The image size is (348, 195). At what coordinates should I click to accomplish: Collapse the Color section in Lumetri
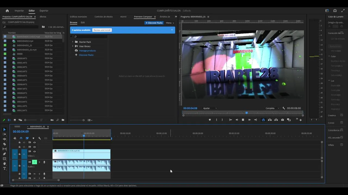[x=329, y=56]
